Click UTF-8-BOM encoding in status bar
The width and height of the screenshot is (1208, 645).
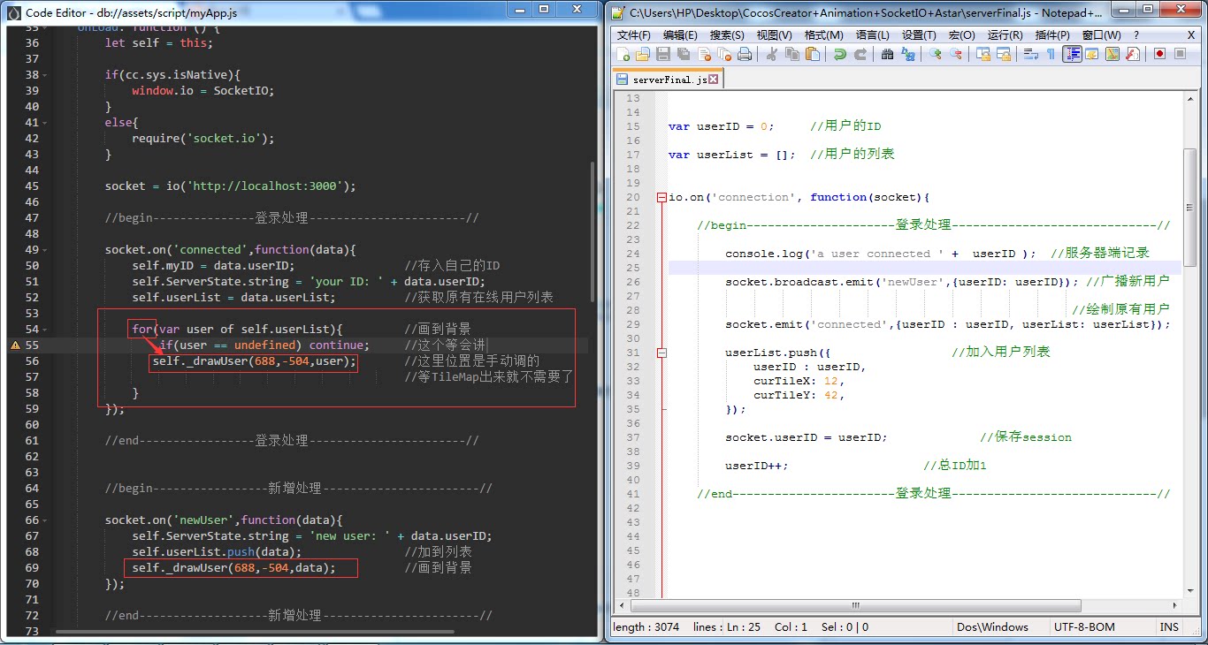pyautogui.click(x=1084, y=626)
